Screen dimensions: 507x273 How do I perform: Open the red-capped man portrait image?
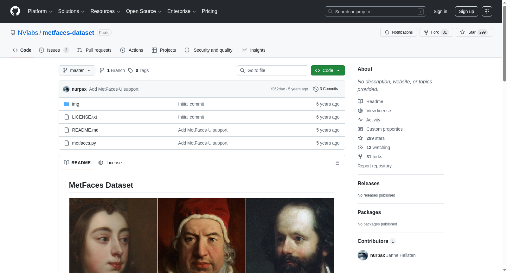point(202,235)
